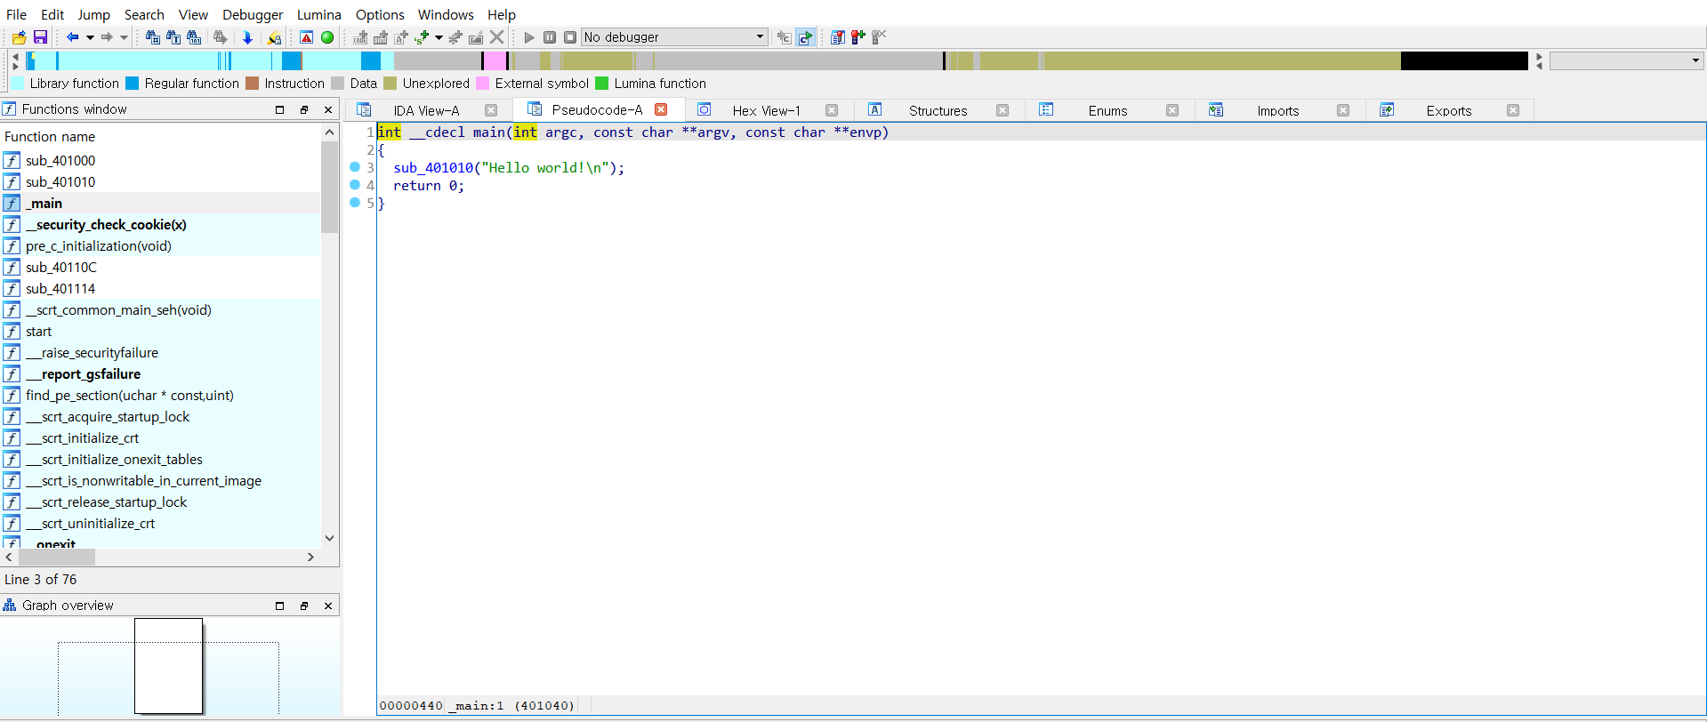Open the No debugger dropdown
The image size is (1707, 722).
(x=674, y=37)
